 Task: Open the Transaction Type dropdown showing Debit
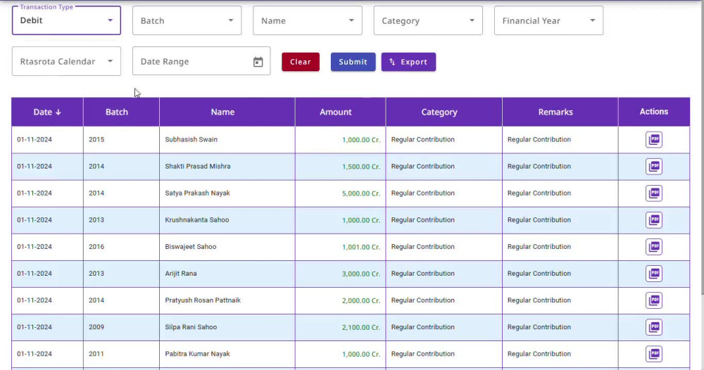66,20
